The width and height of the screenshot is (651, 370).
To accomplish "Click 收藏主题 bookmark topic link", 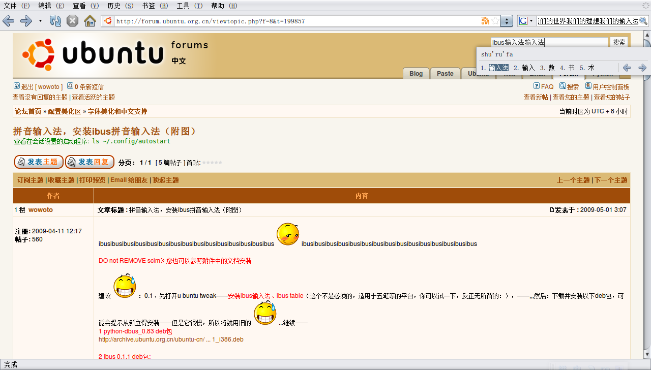I will (x=62, y=180).
